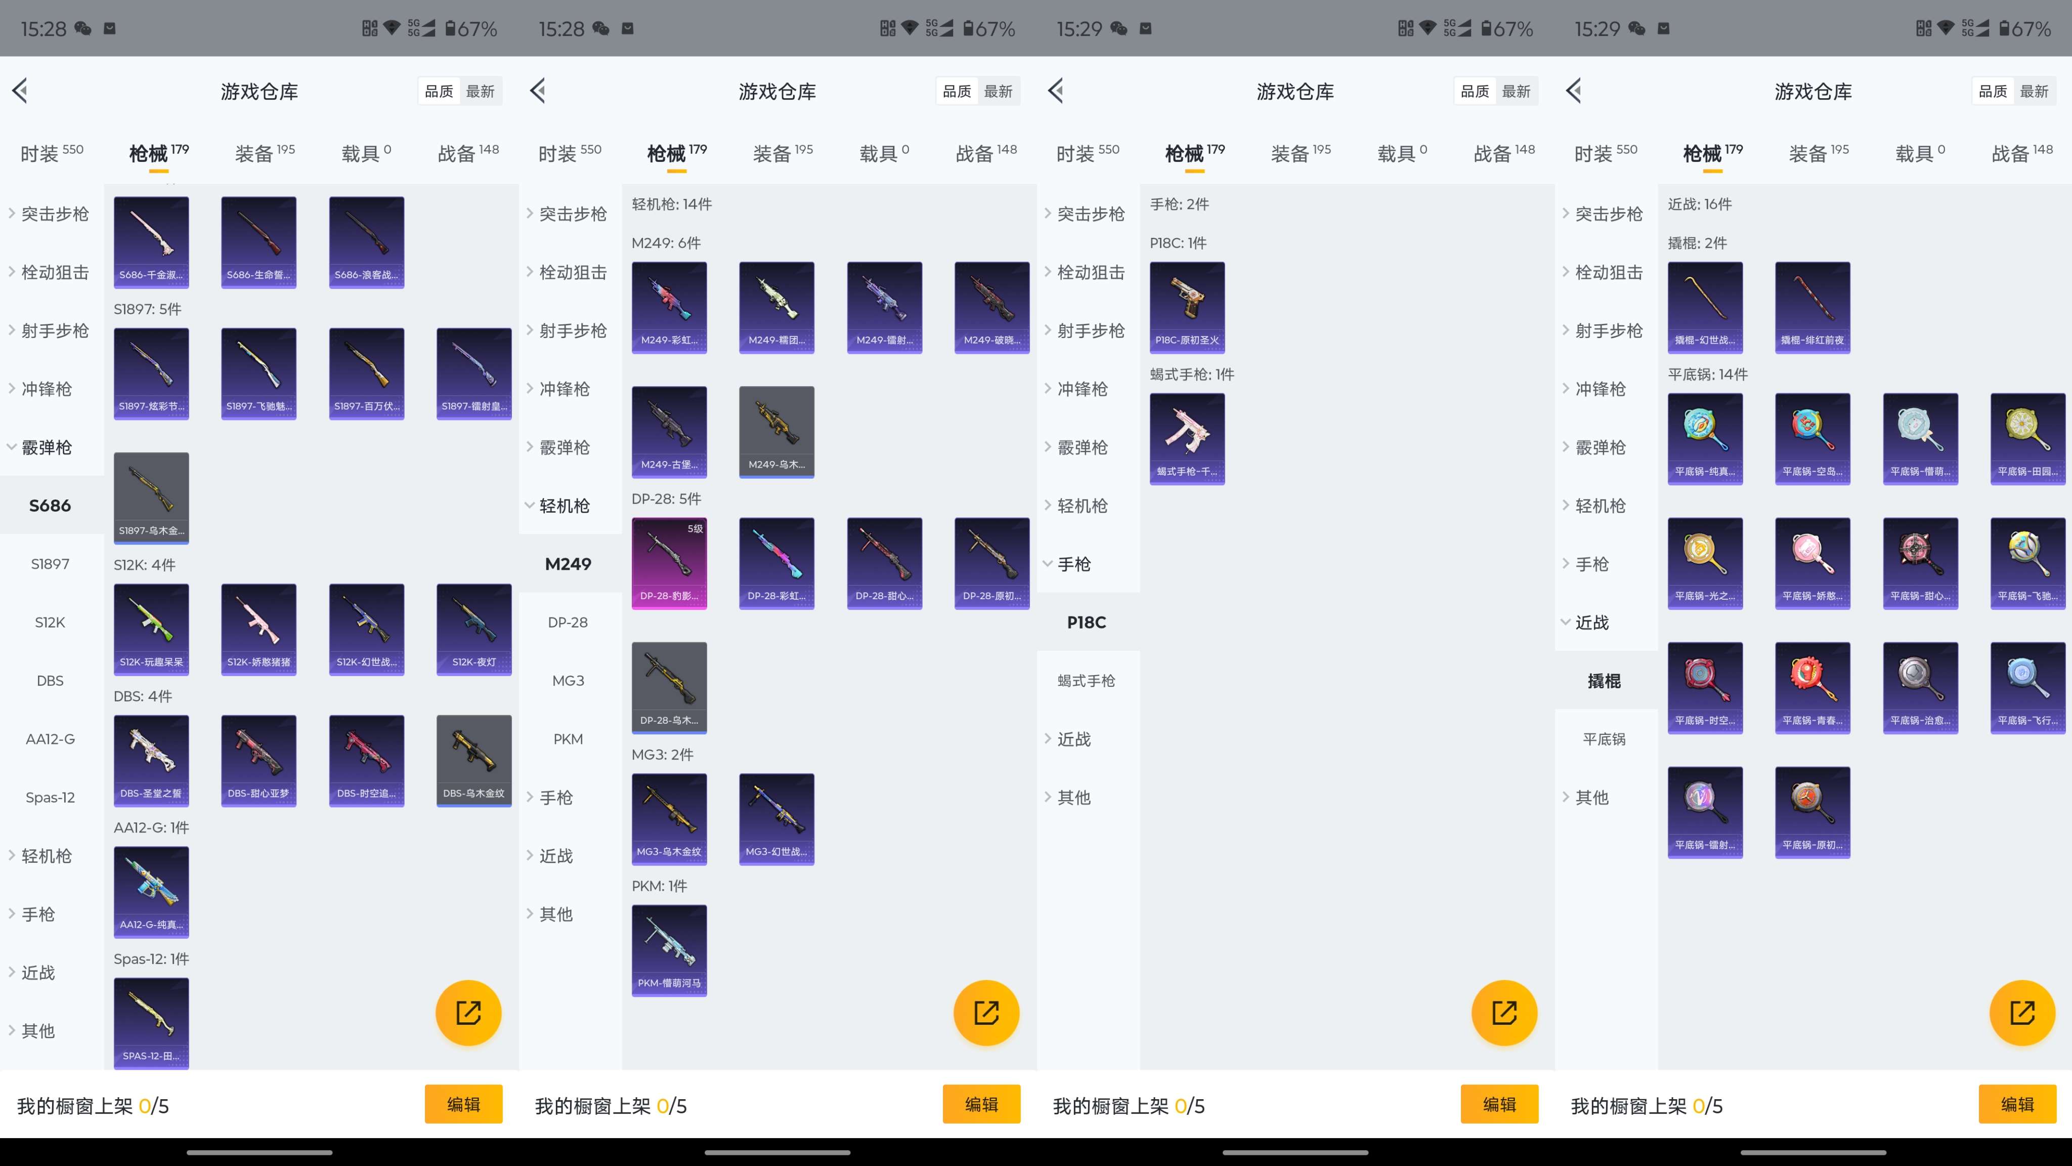Open the M249-乌木 grey skin card

click(x=776, y=432)
